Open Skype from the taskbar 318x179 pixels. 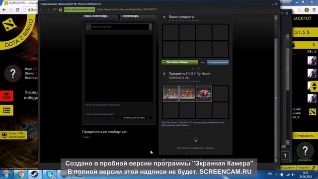(49, 175)
